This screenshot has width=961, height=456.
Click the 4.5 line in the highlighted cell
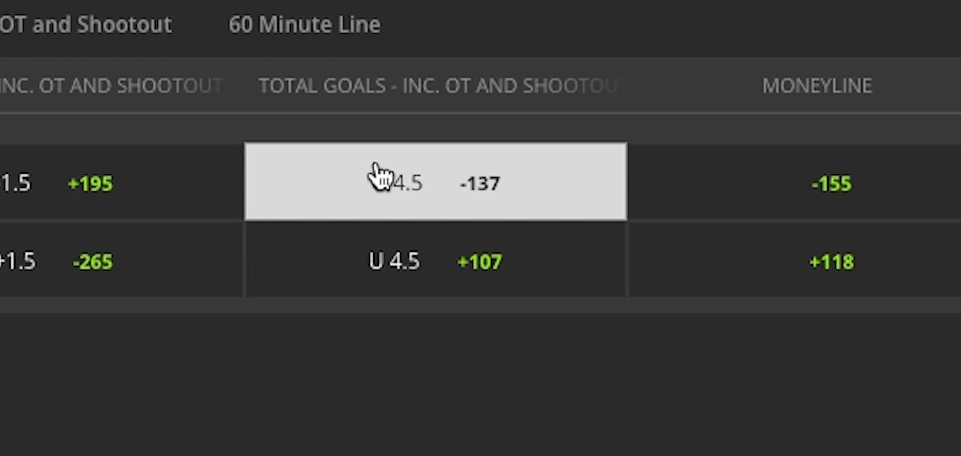click(x=408, y=183)
